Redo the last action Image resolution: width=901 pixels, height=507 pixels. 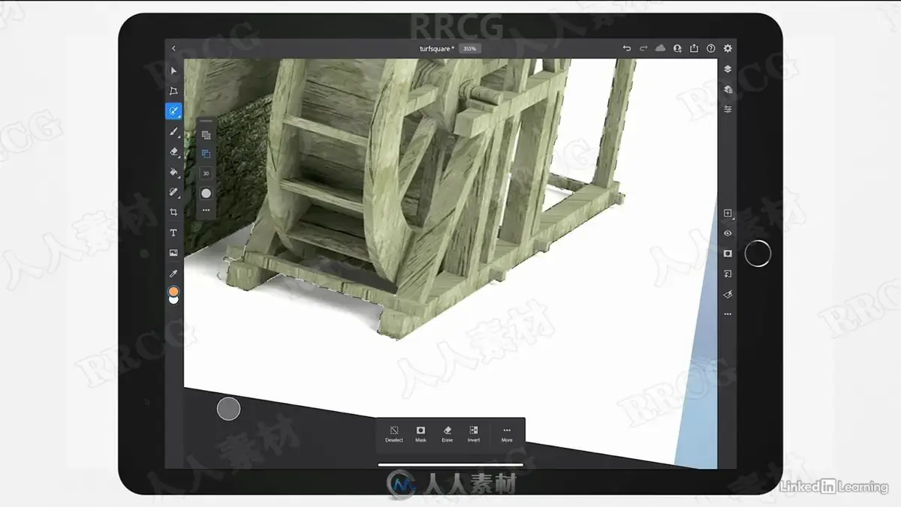[643, 48]
